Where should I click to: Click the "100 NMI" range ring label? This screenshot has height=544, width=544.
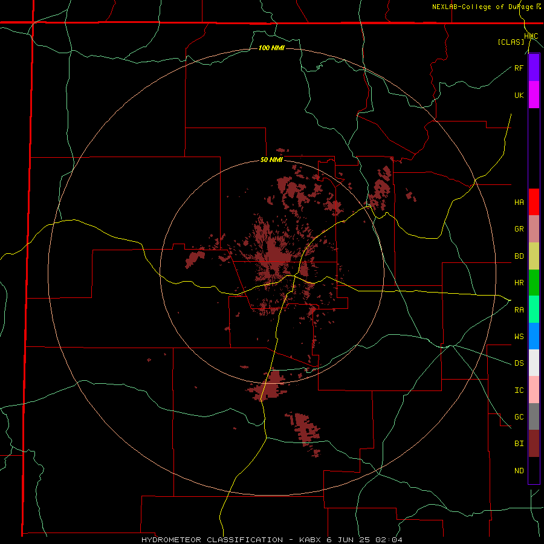click(271, 48)
